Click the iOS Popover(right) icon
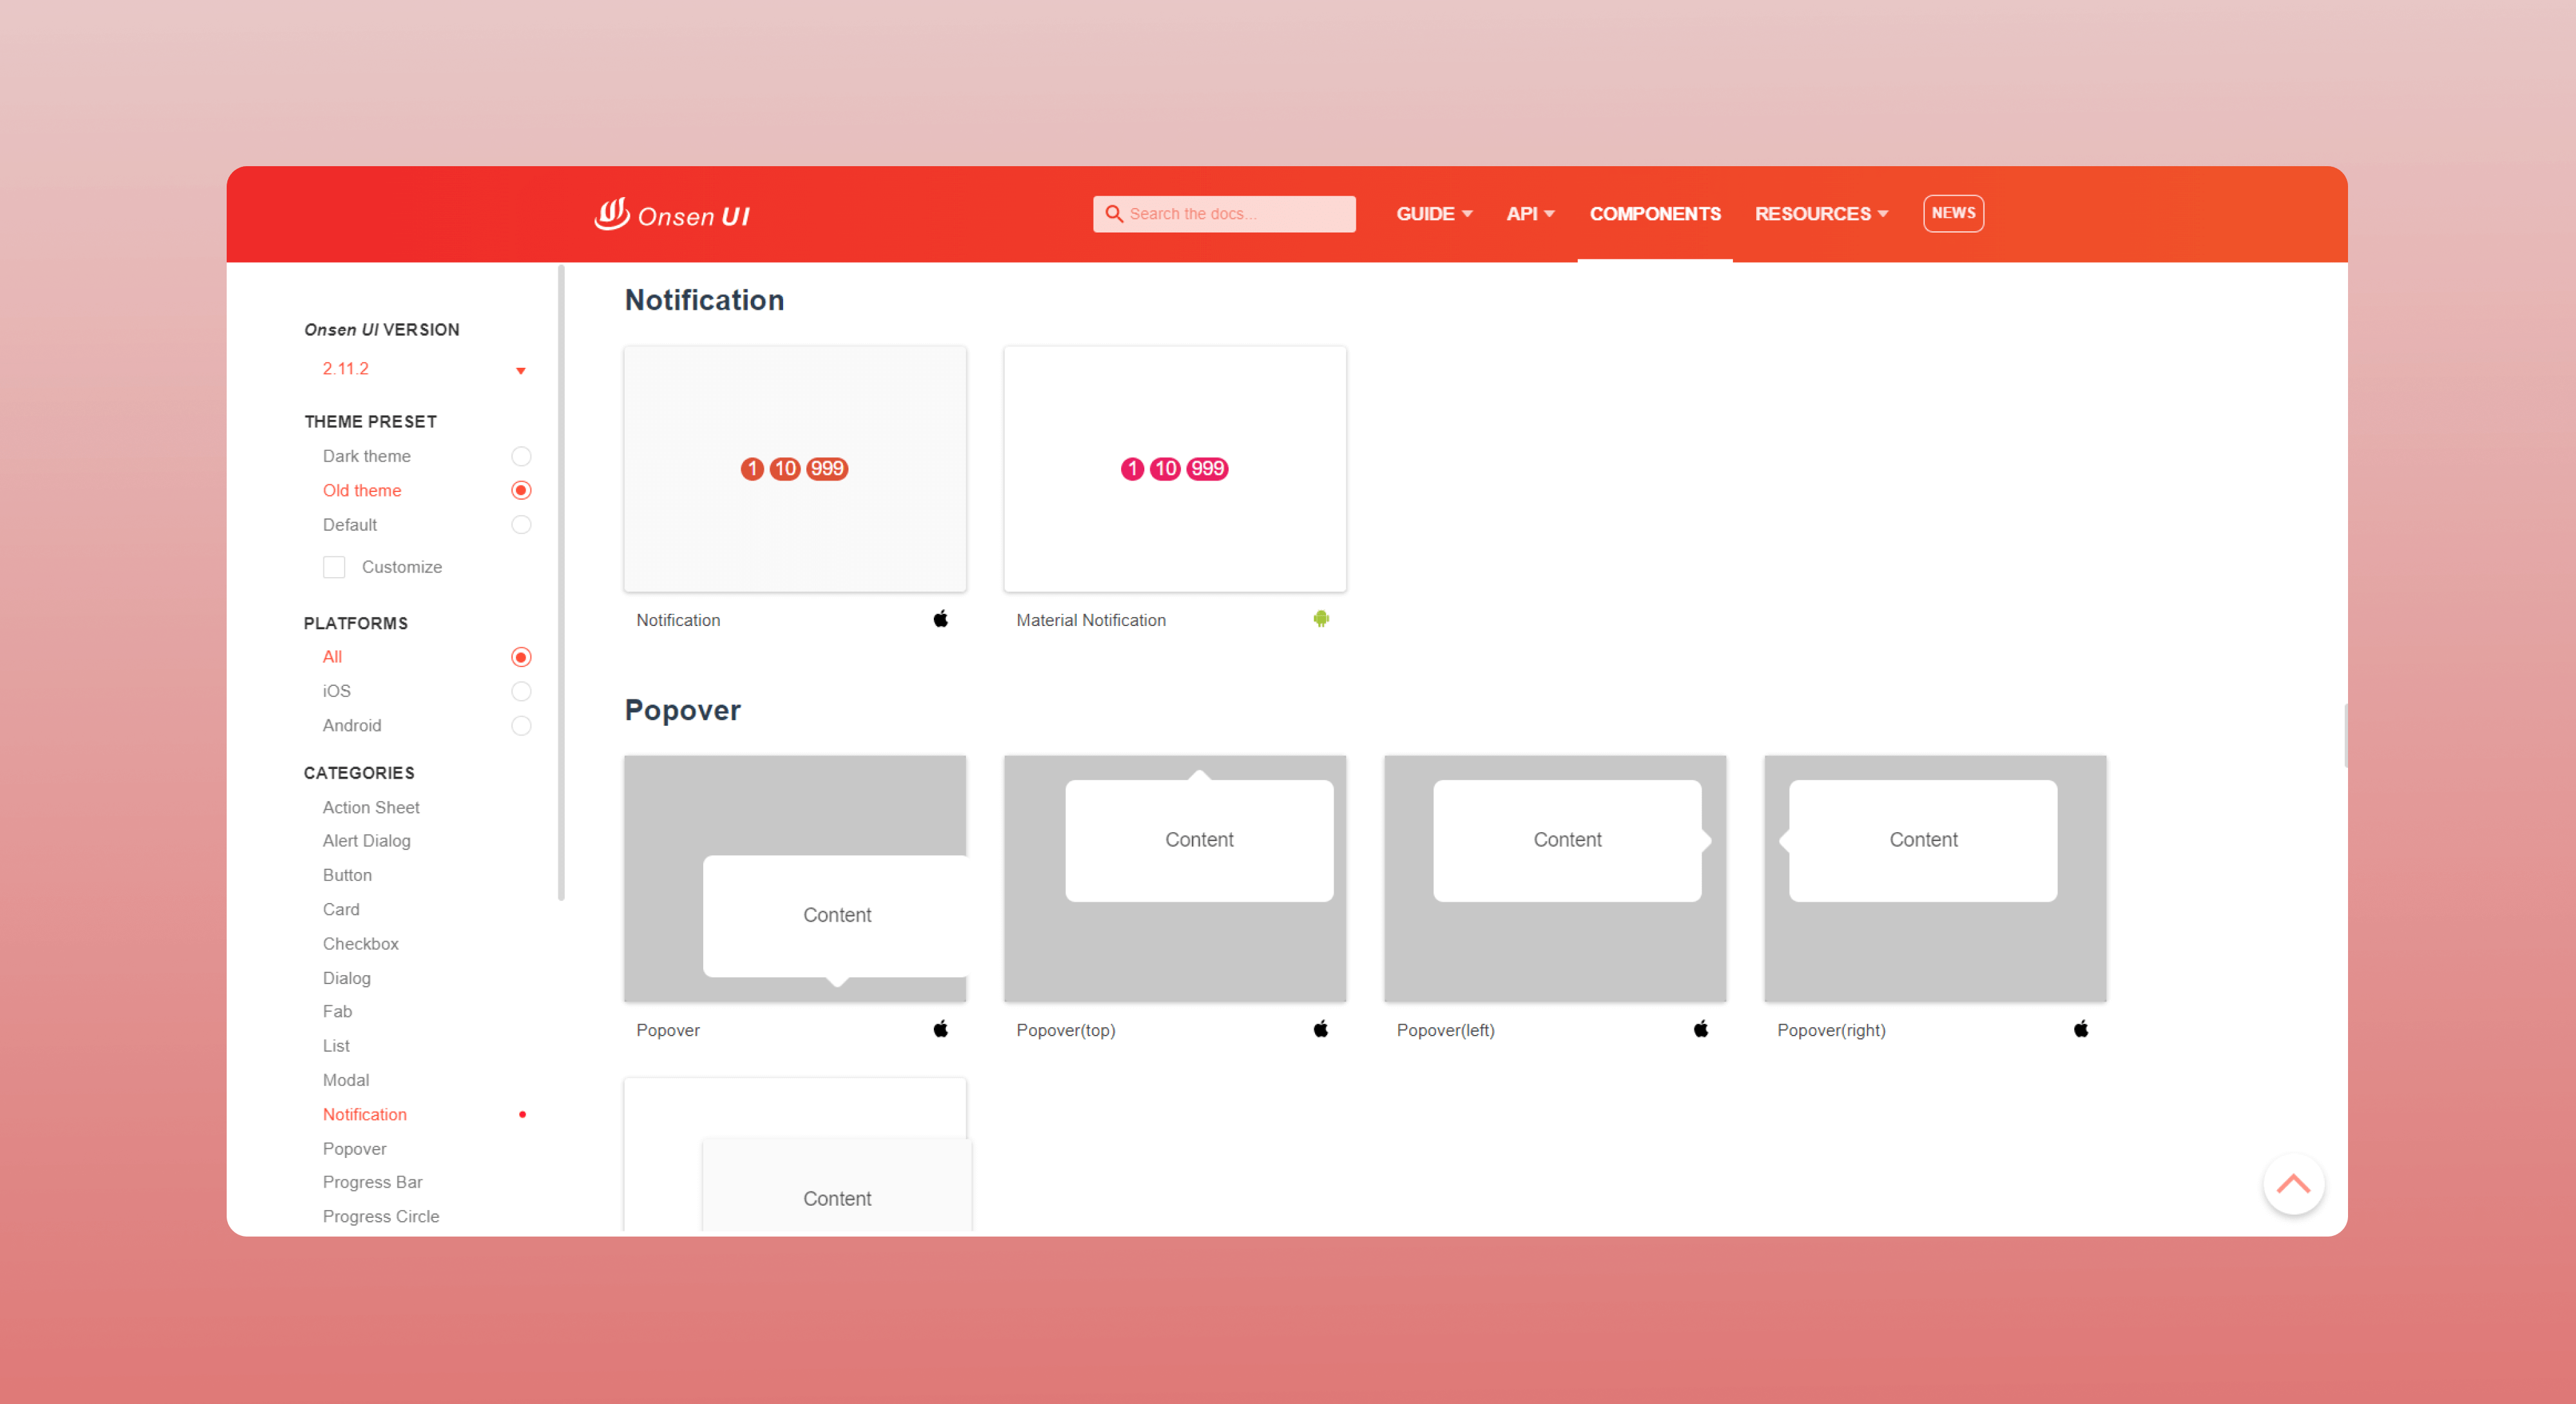 click(x=2081, y=1029)
